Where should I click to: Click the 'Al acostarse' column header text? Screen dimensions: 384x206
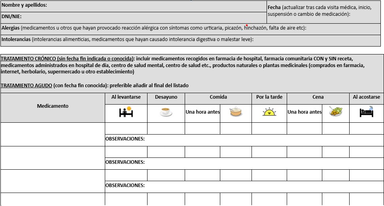point(366,97)
